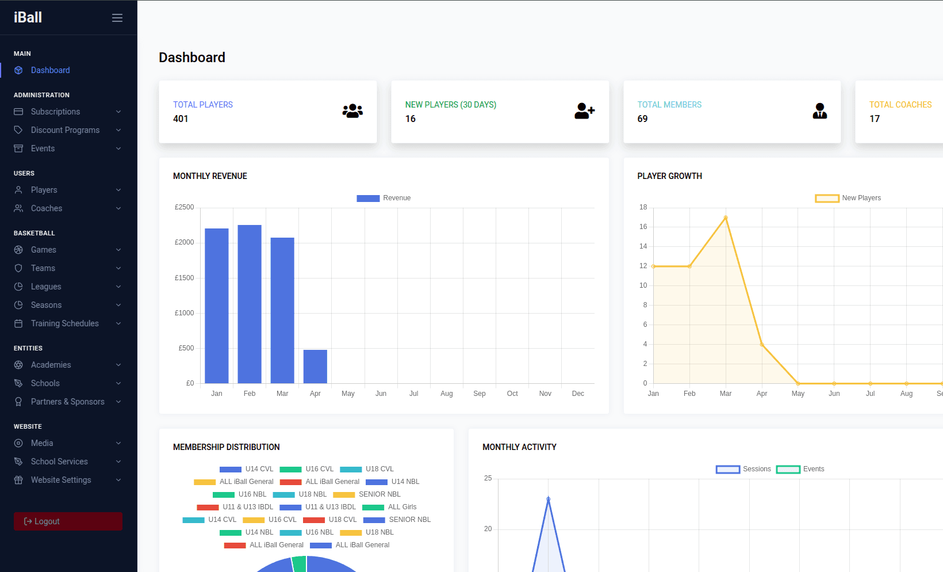Viewport: 943px width, 572px height.
Task: Click the Leagues pie icon
Action: coord(18,287)
